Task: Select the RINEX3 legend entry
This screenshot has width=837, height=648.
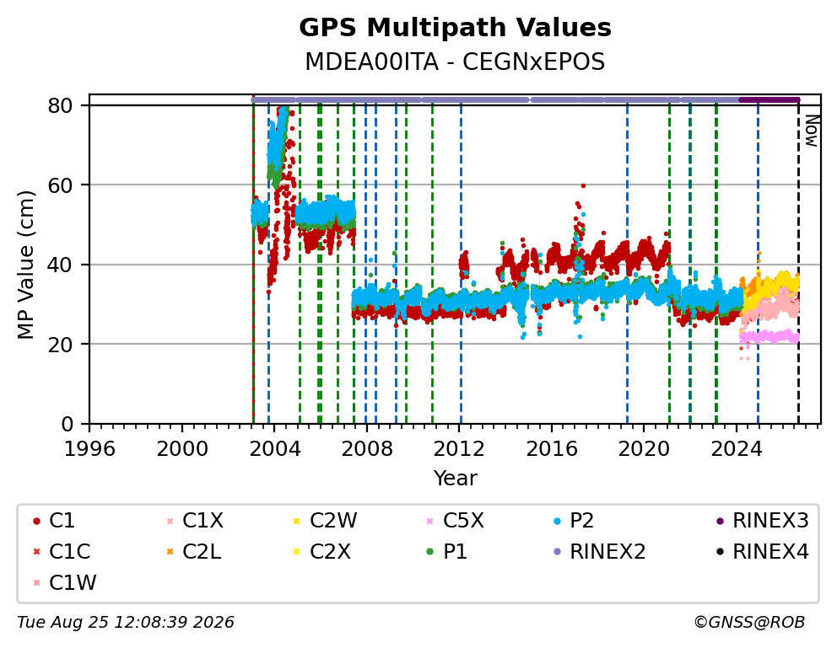Action: pyautogui.click(x=764, y=521)
